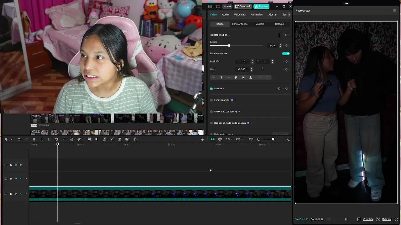Align the clip to the right edge
Screen dimensions: 401x225
point(229,77)
